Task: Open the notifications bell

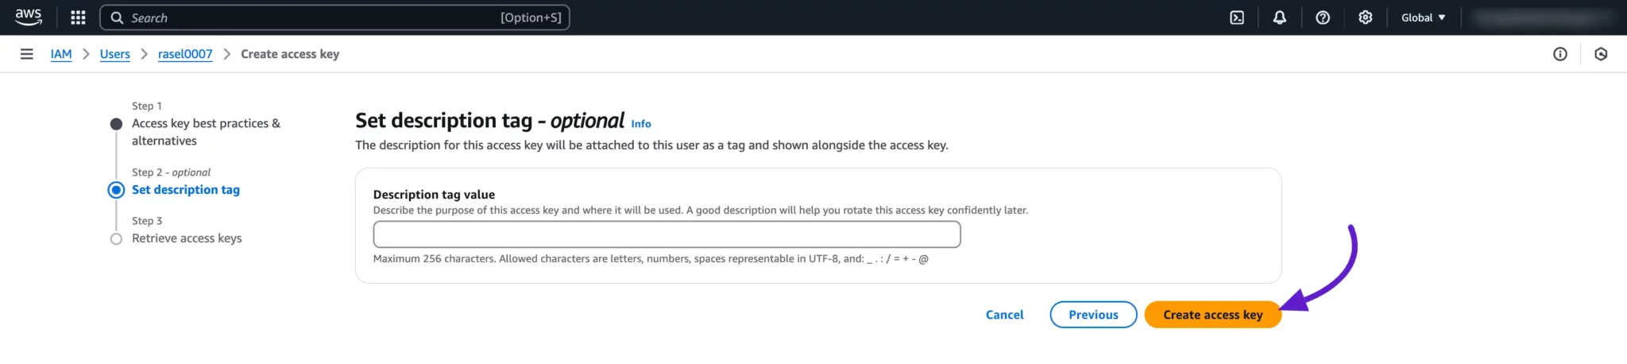Action: [1279, 17]
